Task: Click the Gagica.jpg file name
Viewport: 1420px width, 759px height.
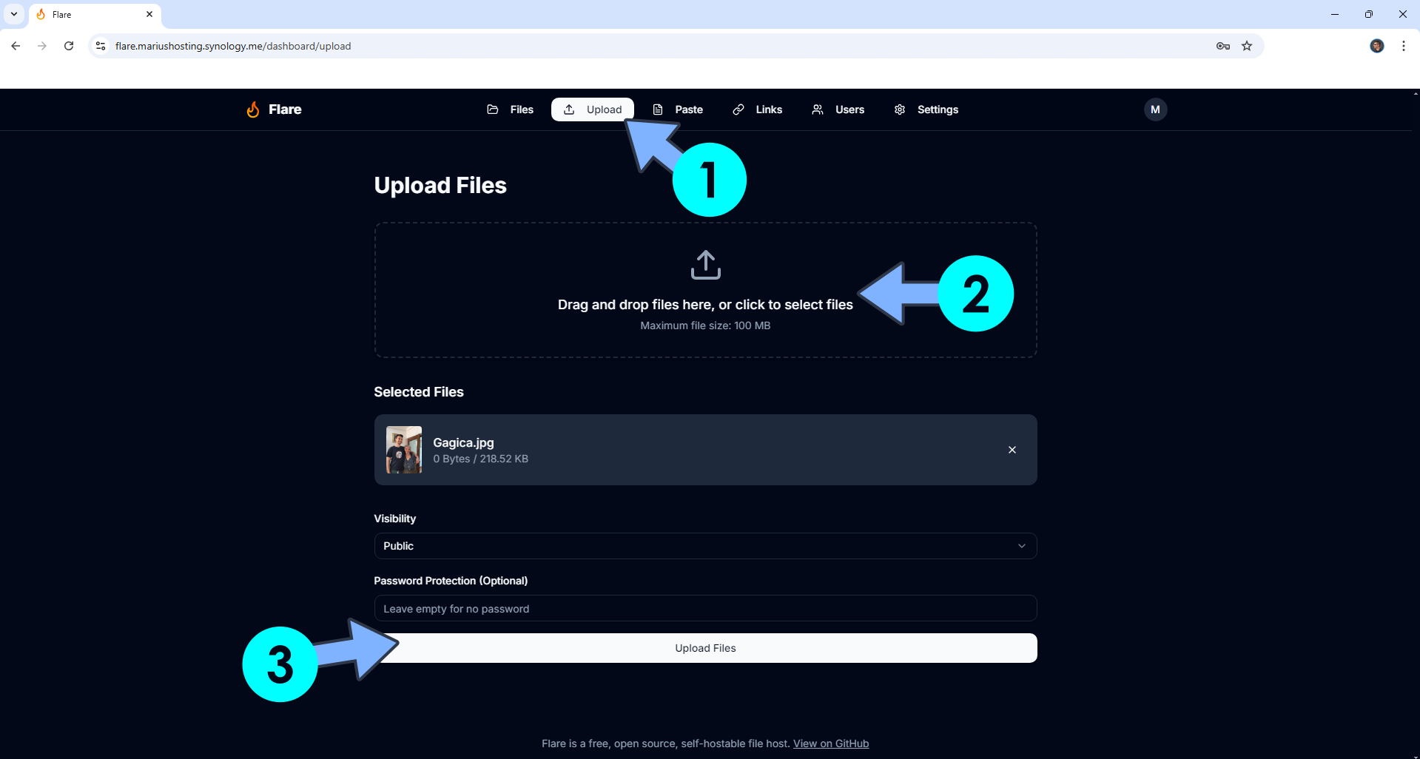Action: point(463,442)
